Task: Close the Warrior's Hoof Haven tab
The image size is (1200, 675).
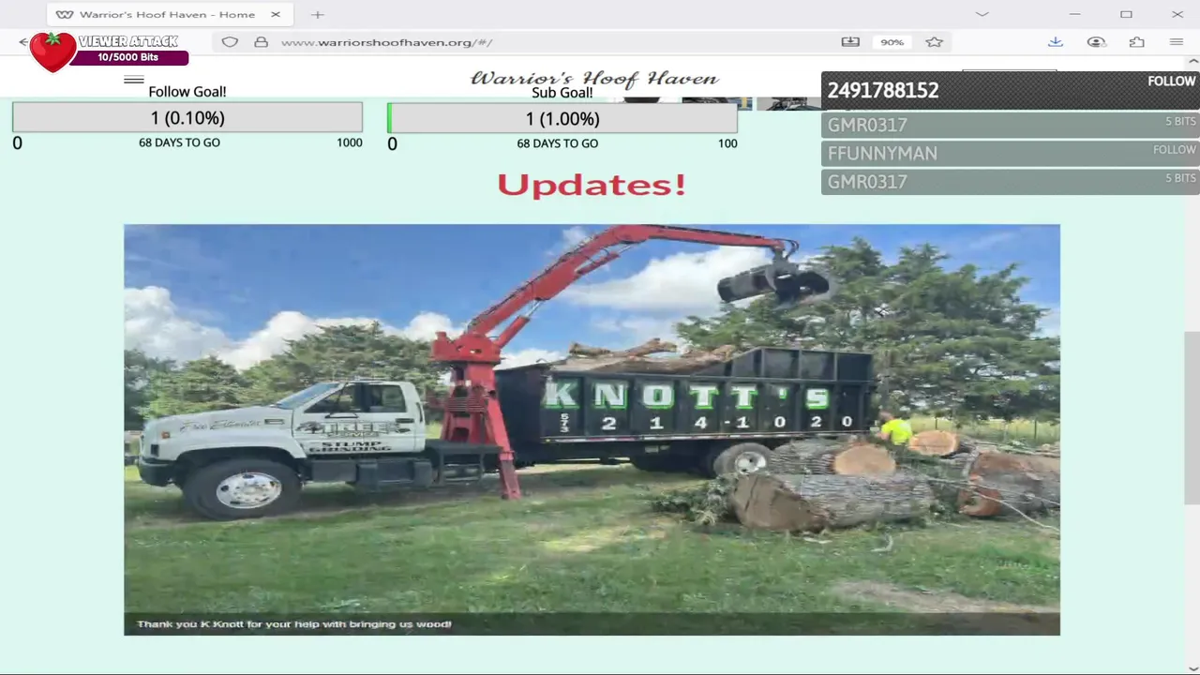Action: (x=276, y=14)
